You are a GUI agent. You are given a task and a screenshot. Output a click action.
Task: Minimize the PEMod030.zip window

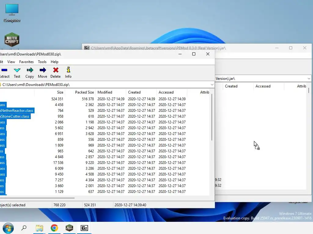click(180, 54)
